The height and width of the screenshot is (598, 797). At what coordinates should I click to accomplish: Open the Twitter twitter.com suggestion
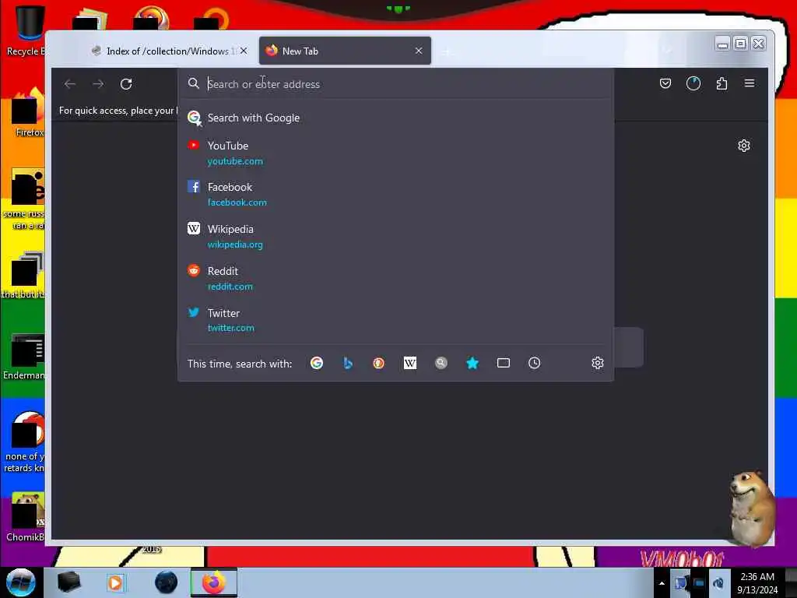[395, 320]
